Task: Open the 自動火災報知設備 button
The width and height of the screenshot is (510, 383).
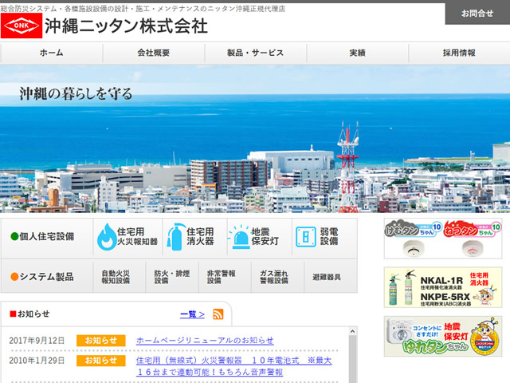Action: click(x=119, y=277)
